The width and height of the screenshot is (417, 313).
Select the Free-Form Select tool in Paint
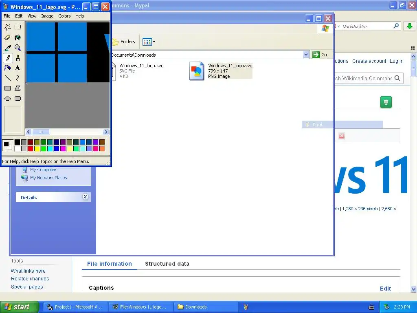pyautogui.click(x=8, y=27)
